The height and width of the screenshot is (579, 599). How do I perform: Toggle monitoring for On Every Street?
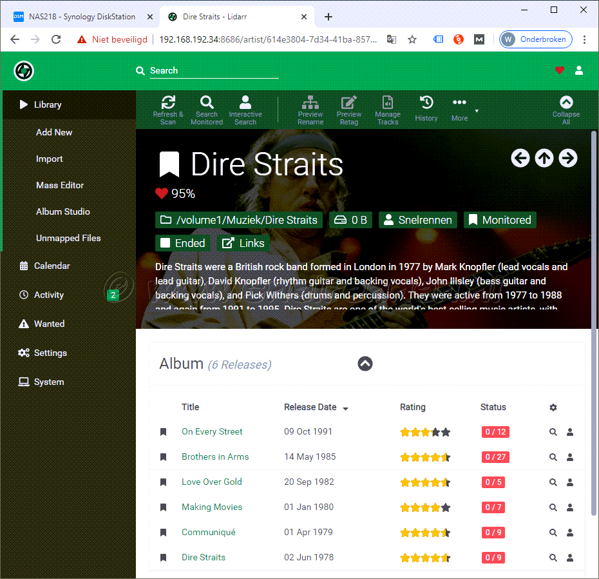[x=163, y=432]
